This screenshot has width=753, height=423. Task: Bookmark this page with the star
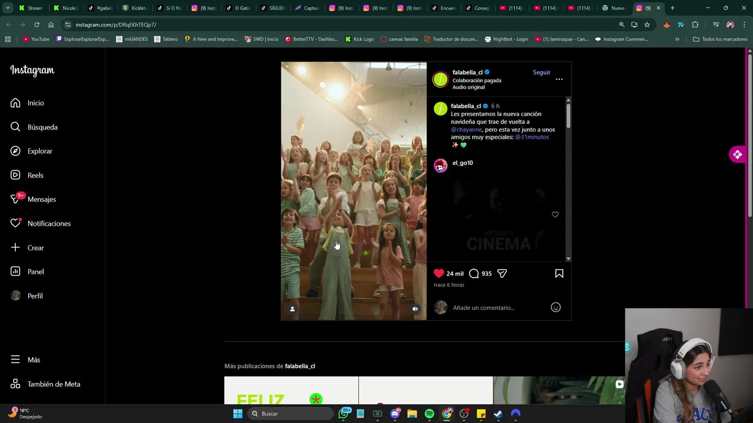coord(647,25)
